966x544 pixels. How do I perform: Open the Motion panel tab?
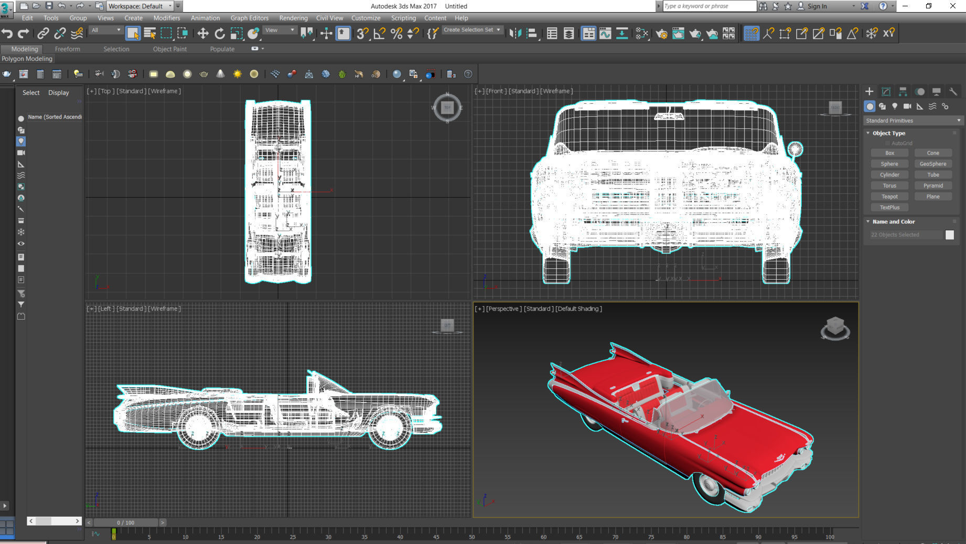(919, 91)
